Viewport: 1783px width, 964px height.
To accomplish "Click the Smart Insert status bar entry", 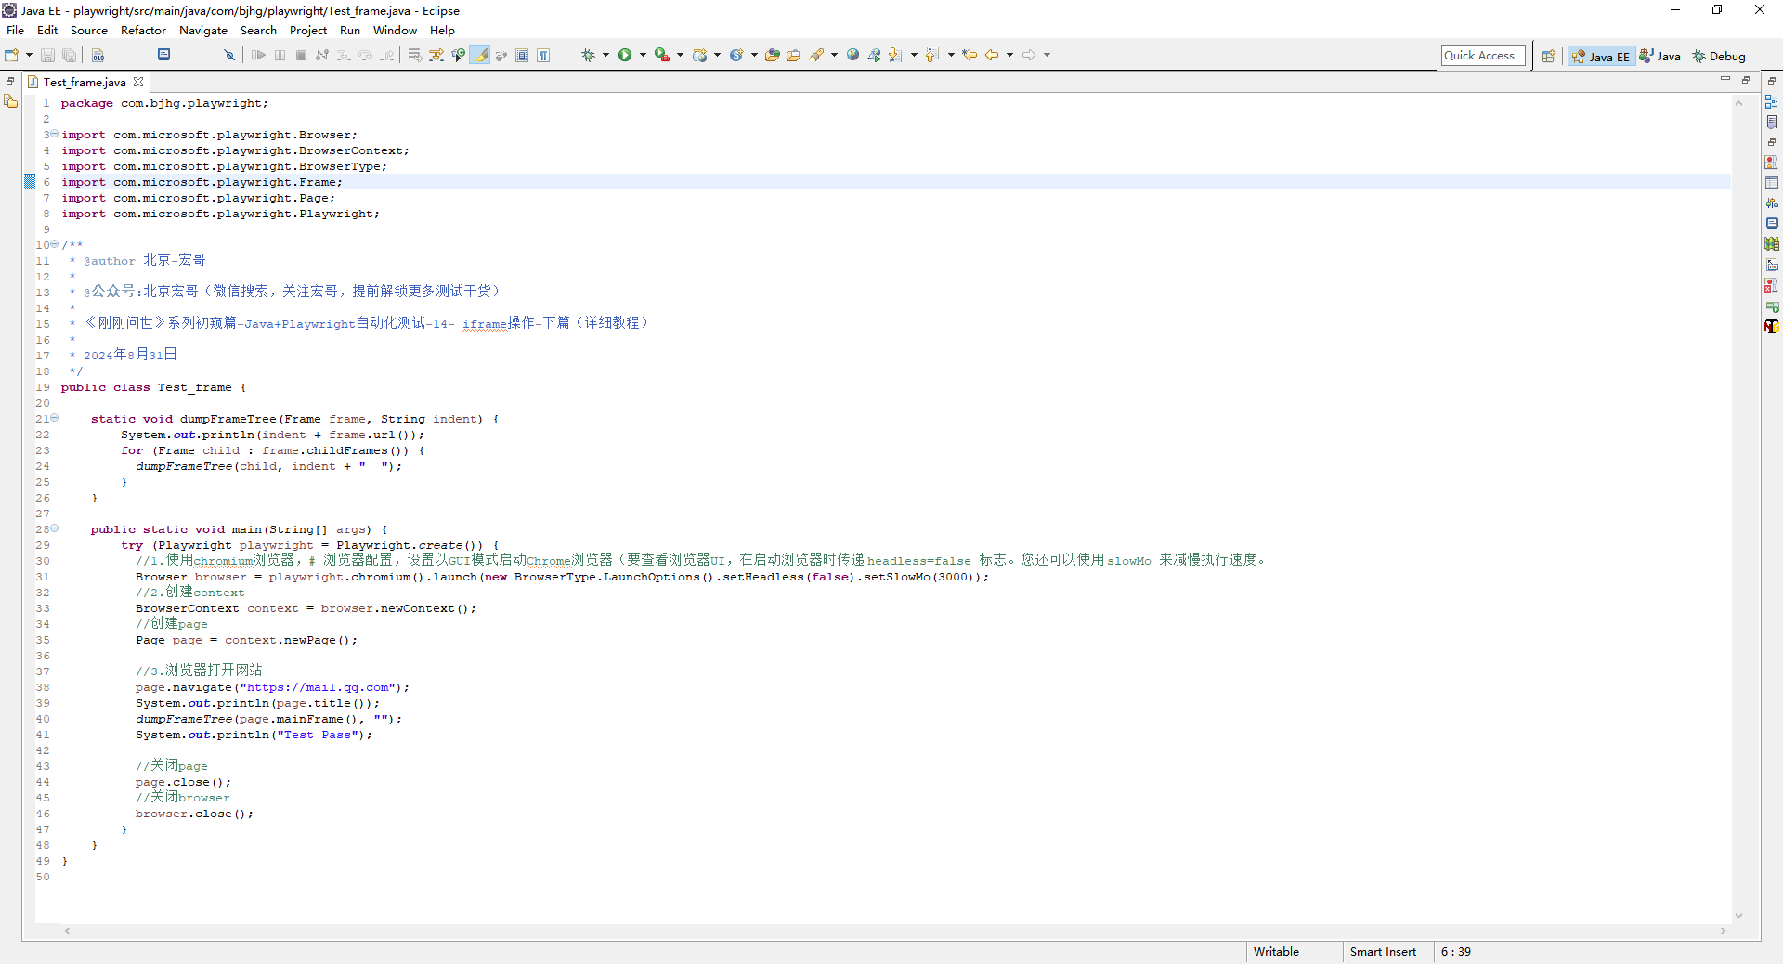I will pos(1383,952).
